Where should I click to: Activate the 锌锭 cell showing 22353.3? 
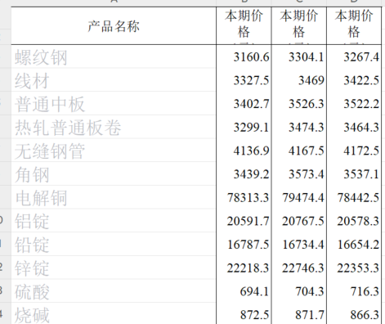(x=354, y=268)
